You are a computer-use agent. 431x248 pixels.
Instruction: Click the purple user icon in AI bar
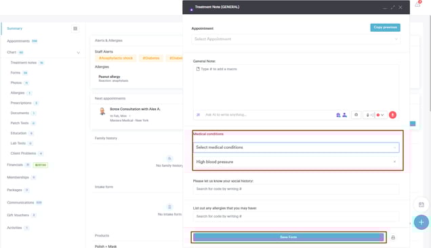(345, 115)
